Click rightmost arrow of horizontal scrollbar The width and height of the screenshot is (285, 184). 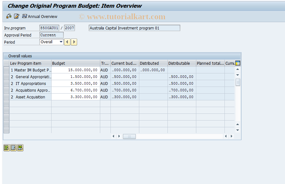[232, 136]
